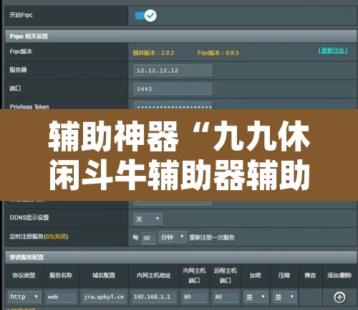
Task: Click the 定时注册服务 label
Action: pyautogui.click(x=39, y=237)
